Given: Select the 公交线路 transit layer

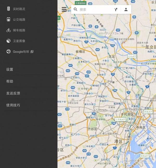Looking at the screenshot, I should tap(19, 20).
